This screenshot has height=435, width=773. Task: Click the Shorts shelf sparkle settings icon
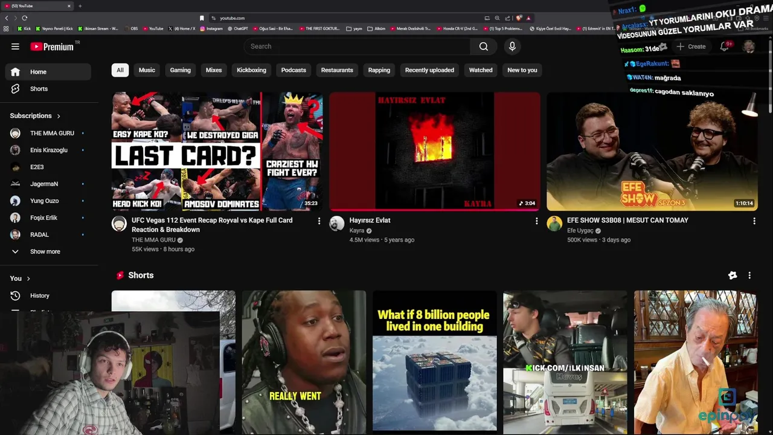point(733,275)
